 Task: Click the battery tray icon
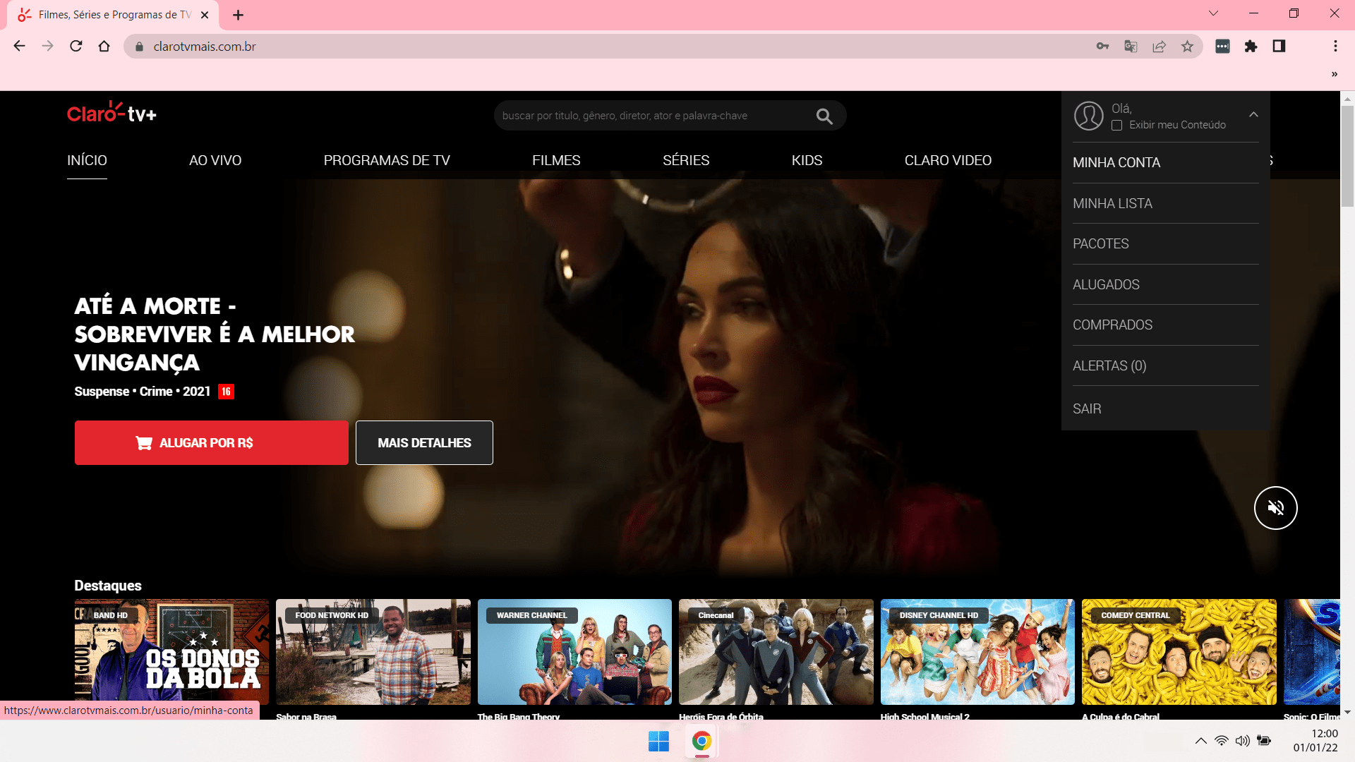pos(1264,741)
